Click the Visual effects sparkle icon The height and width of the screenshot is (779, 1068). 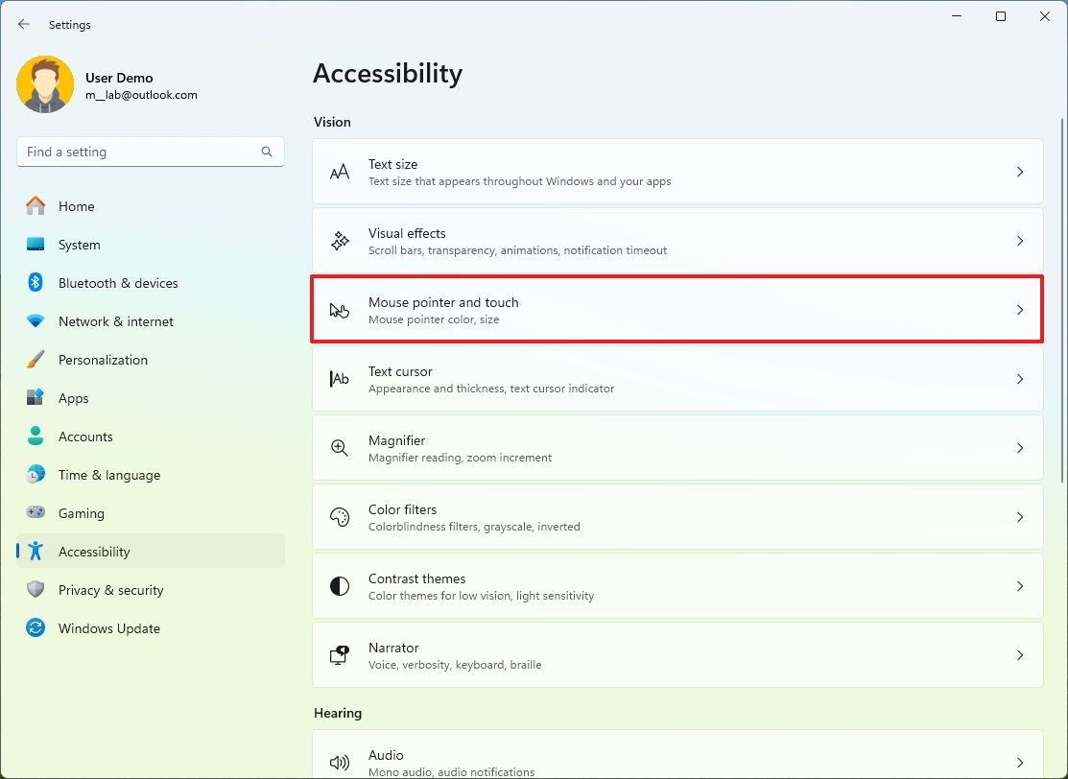pos(340,240)
